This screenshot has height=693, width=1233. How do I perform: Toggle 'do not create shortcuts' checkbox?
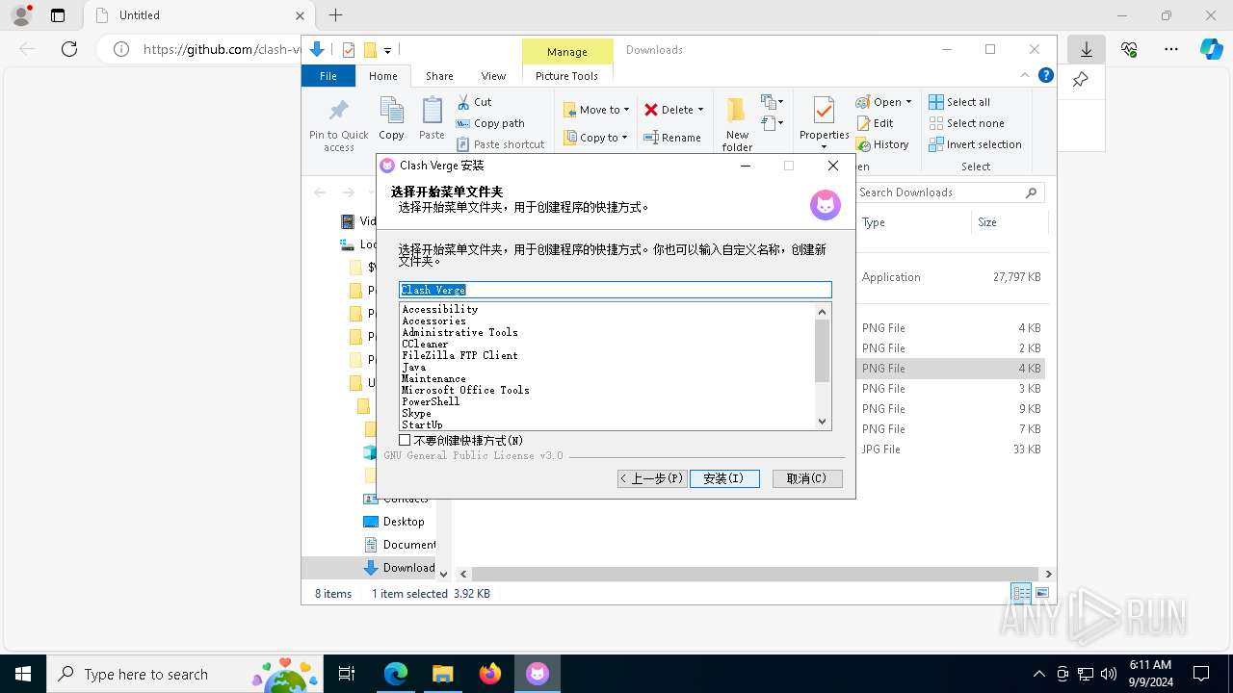[405, 440]
